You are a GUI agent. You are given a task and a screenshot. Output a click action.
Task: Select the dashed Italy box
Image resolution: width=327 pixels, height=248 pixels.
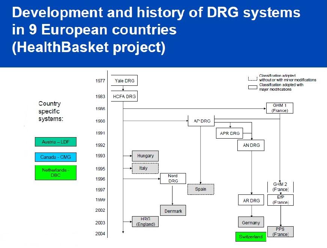coord(145,168)
